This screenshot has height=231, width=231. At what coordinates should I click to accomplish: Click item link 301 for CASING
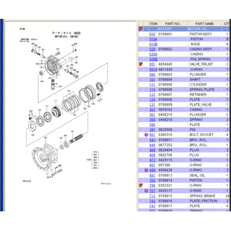[x=152, y=110]
